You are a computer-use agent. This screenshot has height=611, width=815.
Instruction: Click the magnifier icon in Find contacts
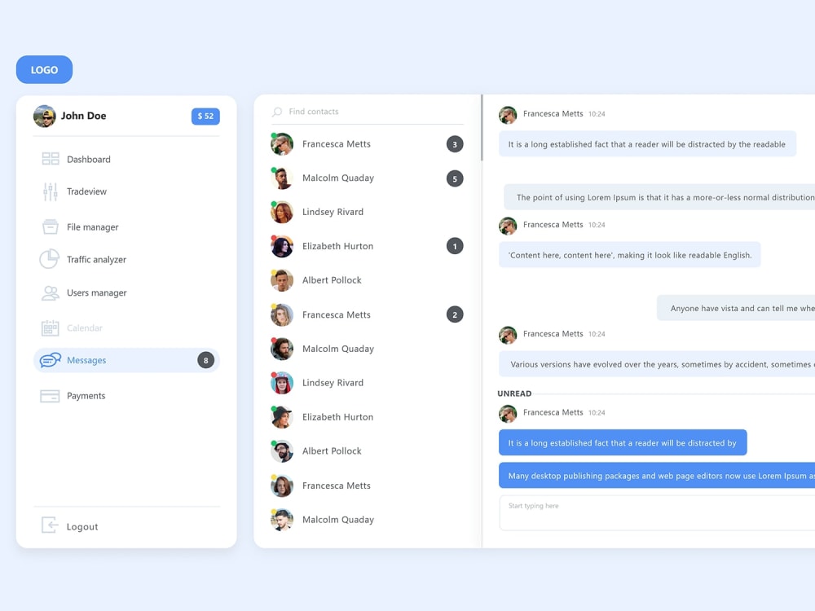pyautogui.click(x=277, y=112)
